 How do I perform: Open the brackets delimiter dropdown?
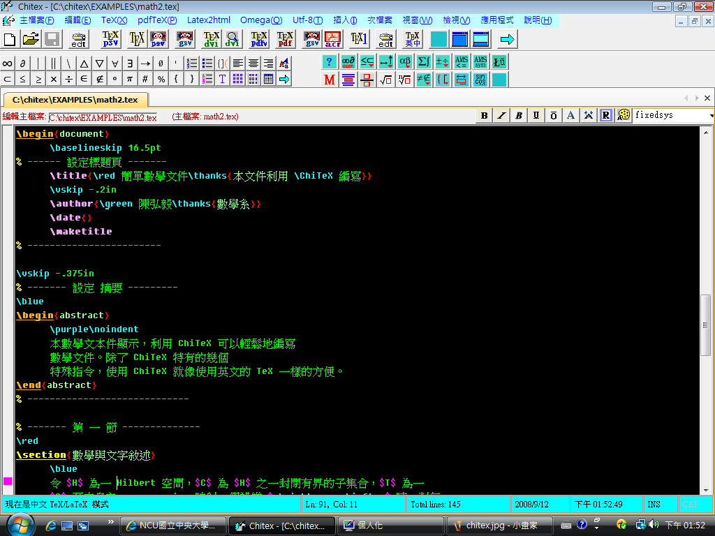click(442, 80)
